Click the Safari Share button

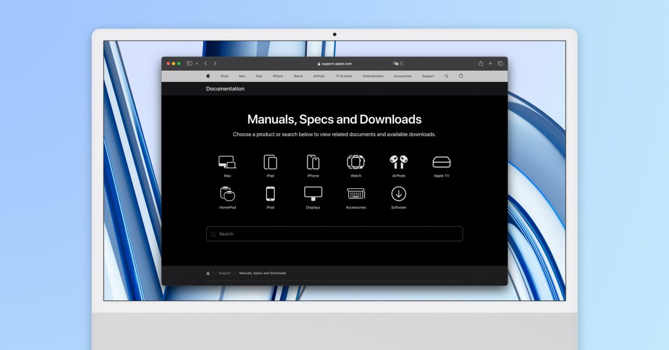[481, 64]
